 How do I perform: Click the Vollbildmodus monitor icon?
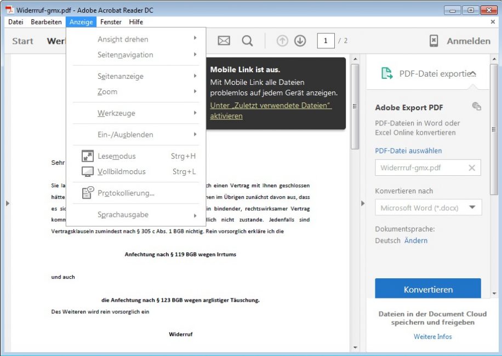[87, 171]
